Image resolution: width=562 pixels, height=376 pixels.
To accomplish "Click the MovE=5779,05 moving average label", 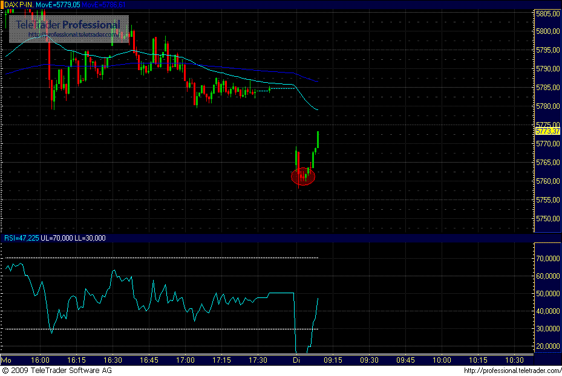I will (57, 4).
